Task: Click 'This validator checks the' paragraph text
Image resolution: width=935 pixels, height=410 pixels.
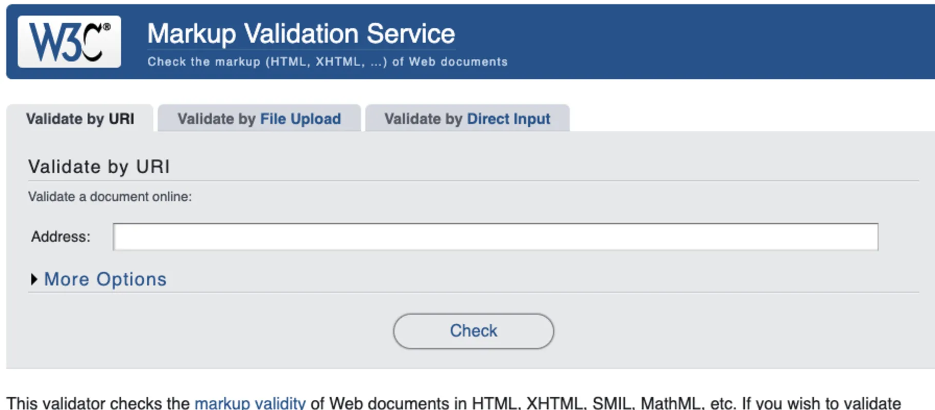Action: click(98, 403)
